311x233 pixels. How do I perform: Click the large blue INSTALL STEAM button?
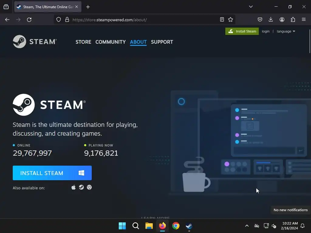click(x=52, y=173)
